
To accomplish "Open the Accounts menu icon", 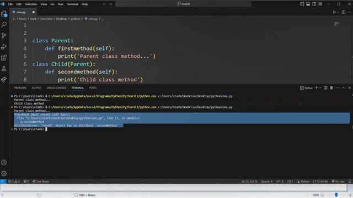I will pos(4,162).
